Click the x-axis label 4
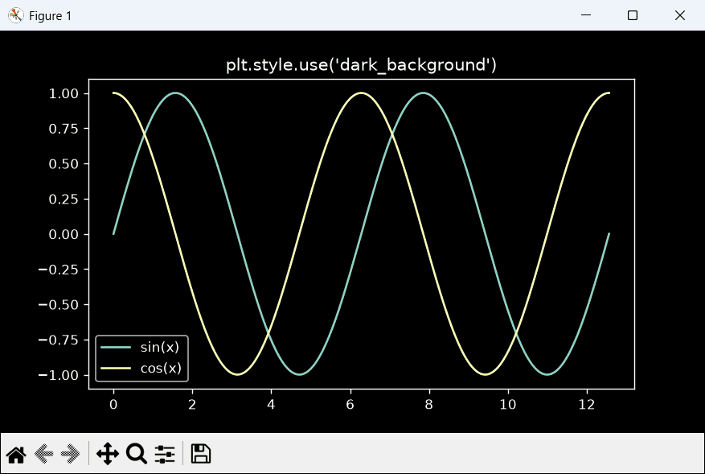This screenshot has height=474, width=705. point(271,404)
